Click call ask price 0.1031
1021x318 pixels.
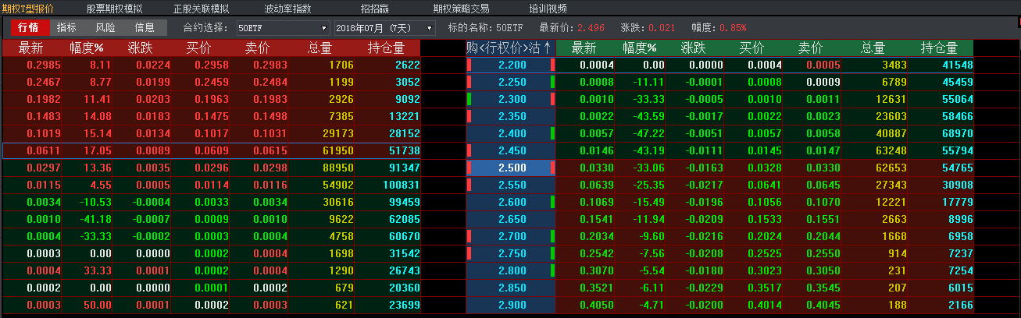(270, 133)
